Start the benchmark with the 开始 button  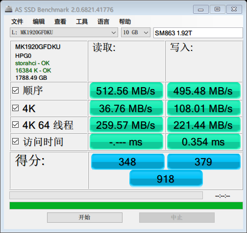85,217
